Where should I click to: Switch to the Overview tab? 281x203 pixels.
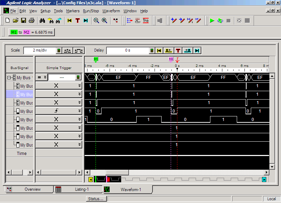tap(28, 189)
